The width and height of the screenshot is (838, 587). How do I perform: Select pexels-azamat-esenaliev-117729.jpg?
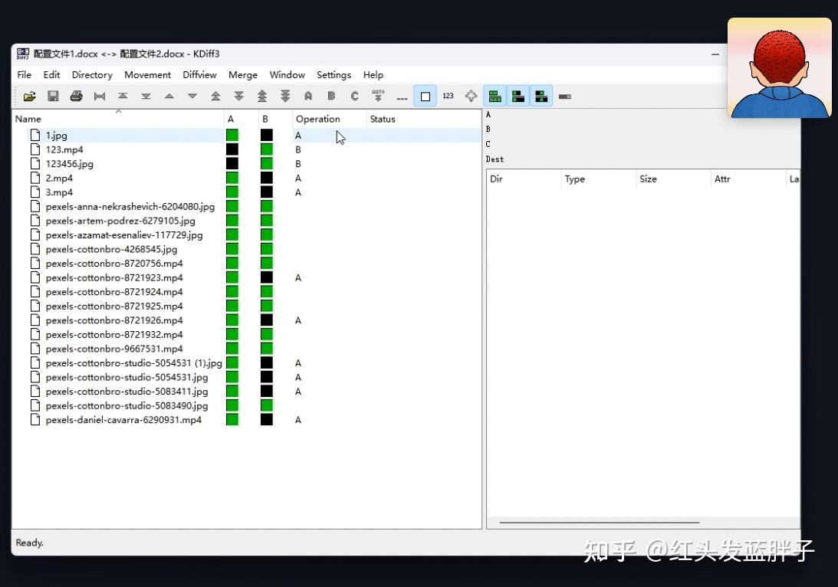[x=124, y=235]
